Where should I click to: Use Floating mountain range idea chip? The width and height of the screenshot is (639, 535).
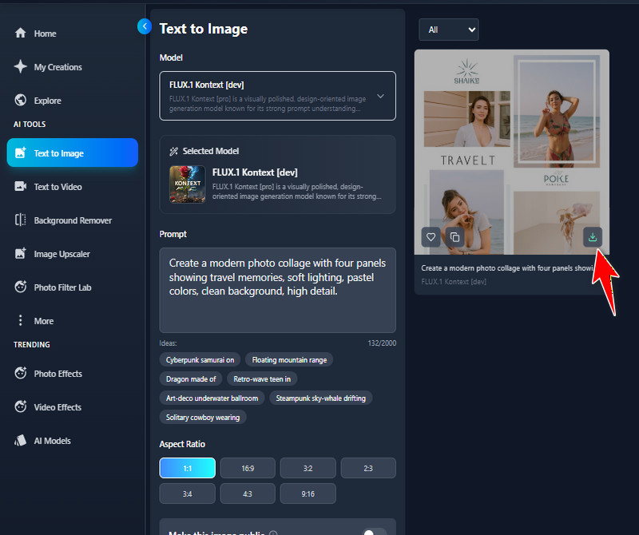tap(289, 360)
